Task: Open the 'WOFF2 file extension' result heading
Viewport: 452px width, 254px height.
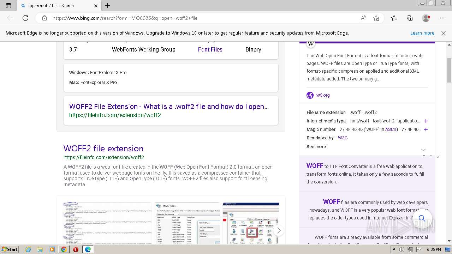Action: 103,149
